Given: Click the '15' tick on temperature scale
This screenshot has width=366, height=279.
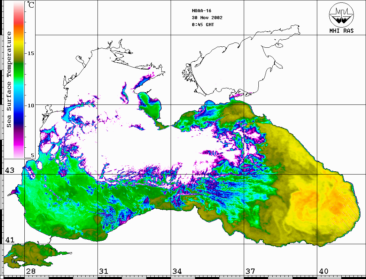Looking at the screenshot, I should click(31, 53).
